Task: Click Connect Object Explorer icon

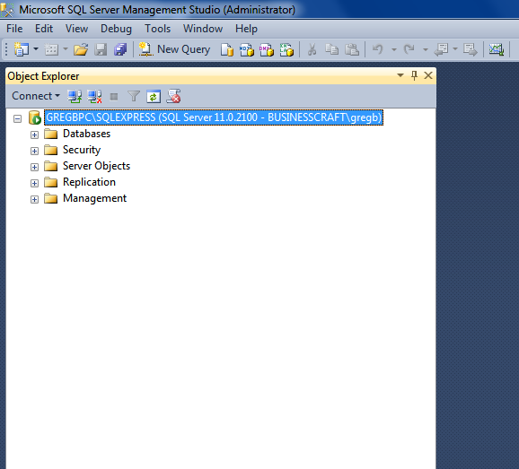Action: (x=75, y=96)
